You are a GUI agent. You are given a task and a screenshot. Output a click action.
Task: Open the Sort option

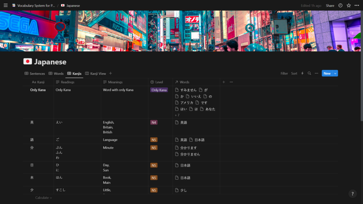coord(294,73)
